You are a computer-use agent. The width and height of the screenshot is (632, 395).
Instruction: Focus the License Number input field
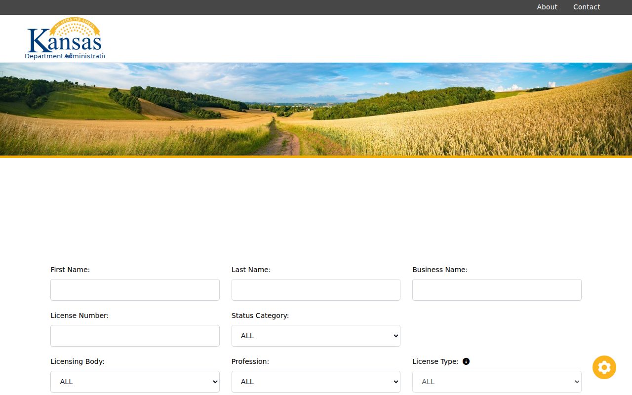(135, 336)
